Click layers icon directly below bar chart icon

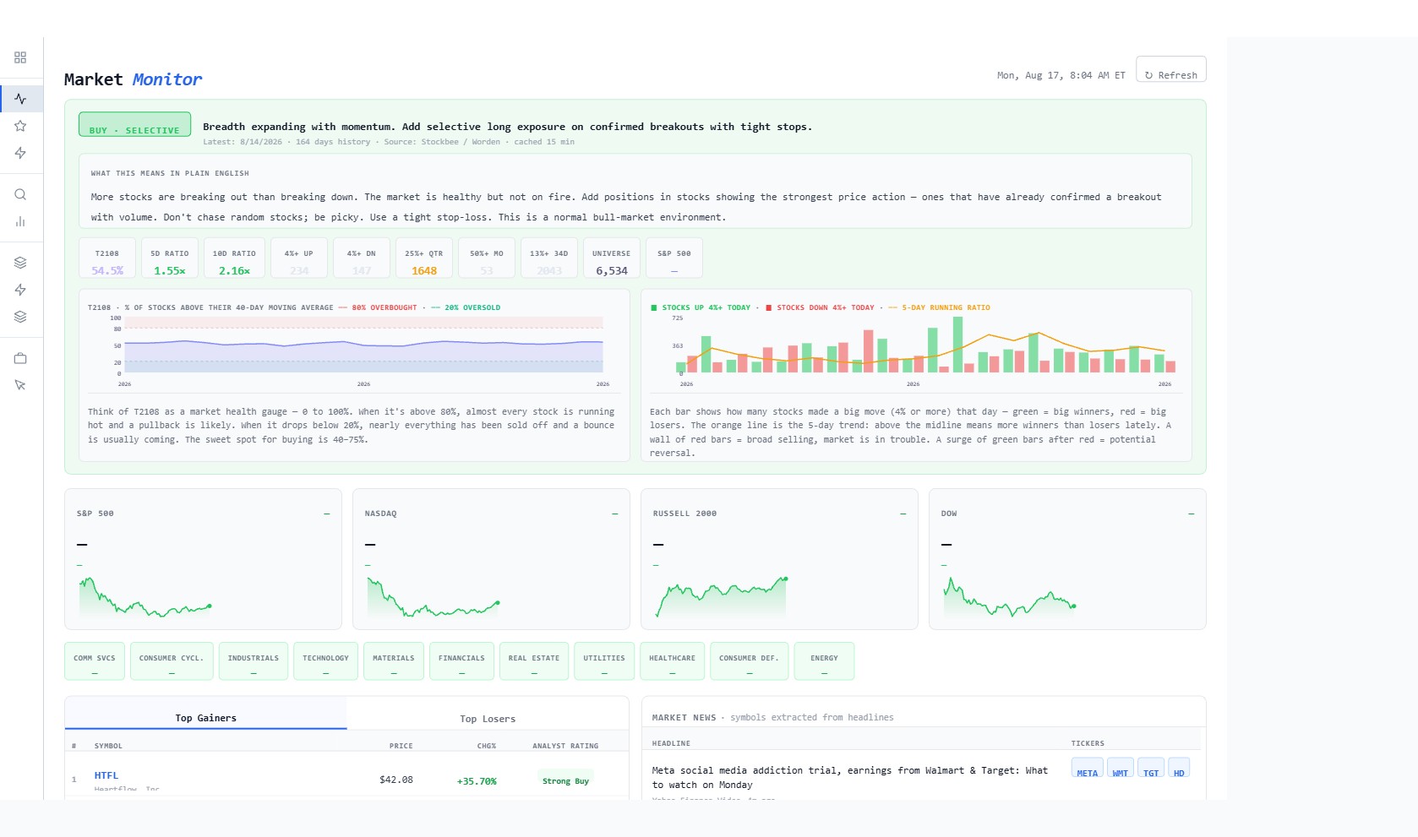[20, 263]
